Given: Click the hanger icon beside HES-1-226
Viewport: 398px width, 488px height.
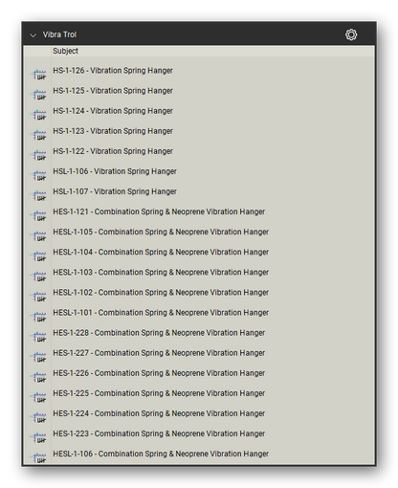Looking at the screenshot, I should tap(38, 377).
